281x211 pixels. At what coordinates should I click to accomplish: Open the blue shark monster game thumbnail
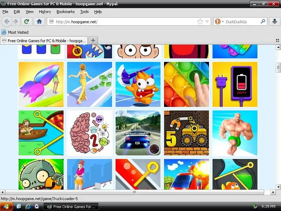coord(90,51)
